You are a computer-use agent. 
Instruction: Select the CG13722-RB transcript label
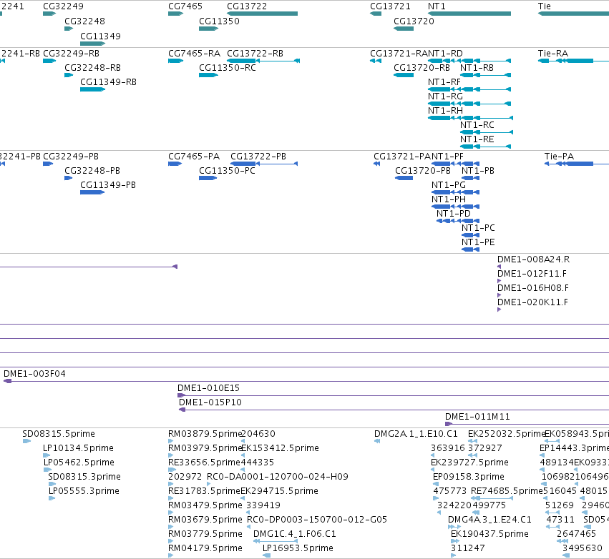point(255,54)
